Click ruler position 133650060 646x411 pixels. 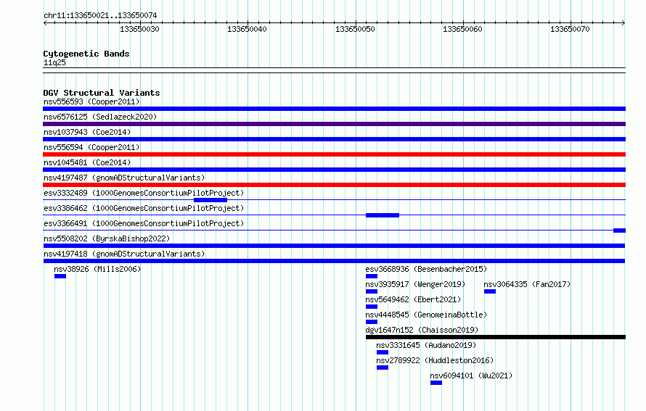(462, 29)
